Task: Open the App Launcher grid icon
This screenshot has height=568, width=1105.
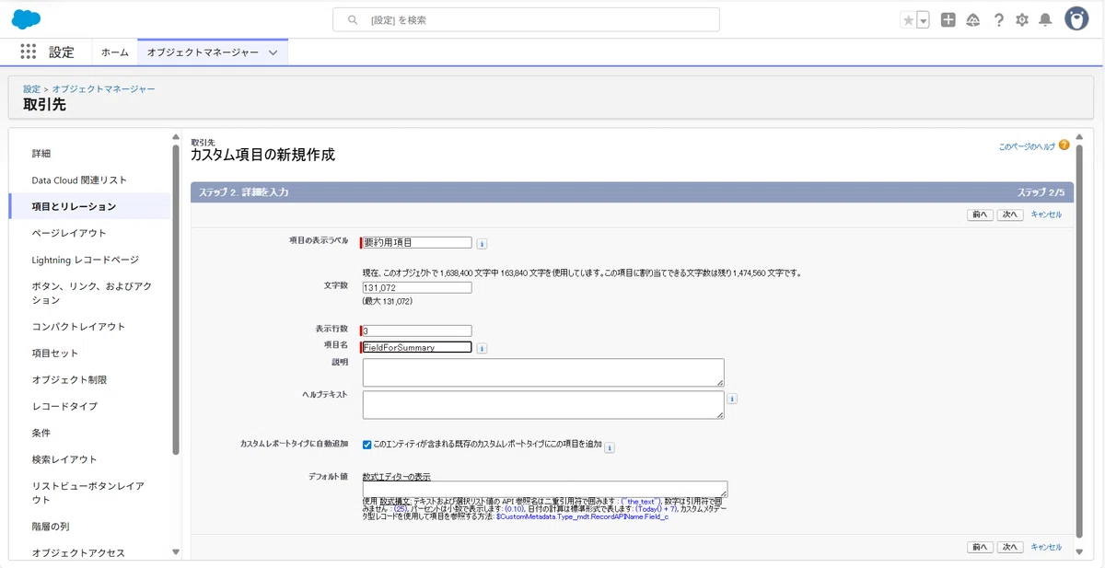Action: [29, 52]
